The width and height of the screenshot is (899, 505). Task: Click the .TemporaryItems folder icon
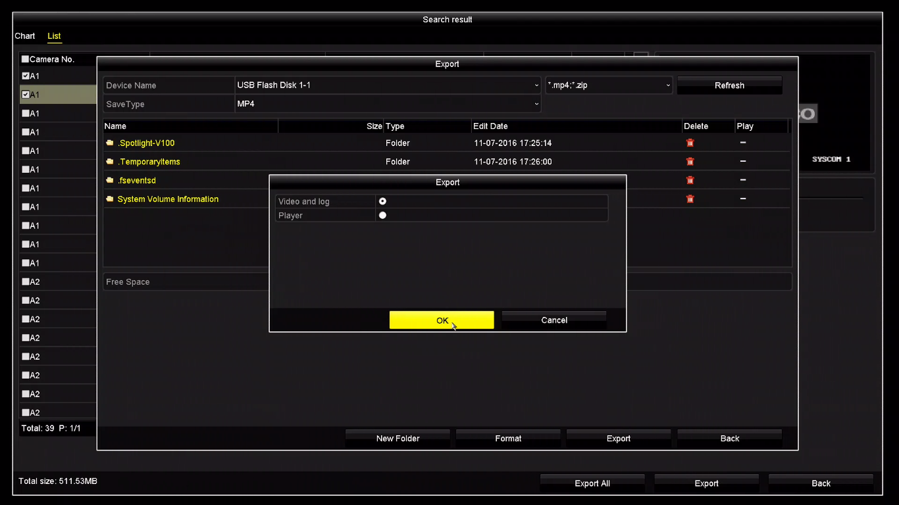(110, 162)
